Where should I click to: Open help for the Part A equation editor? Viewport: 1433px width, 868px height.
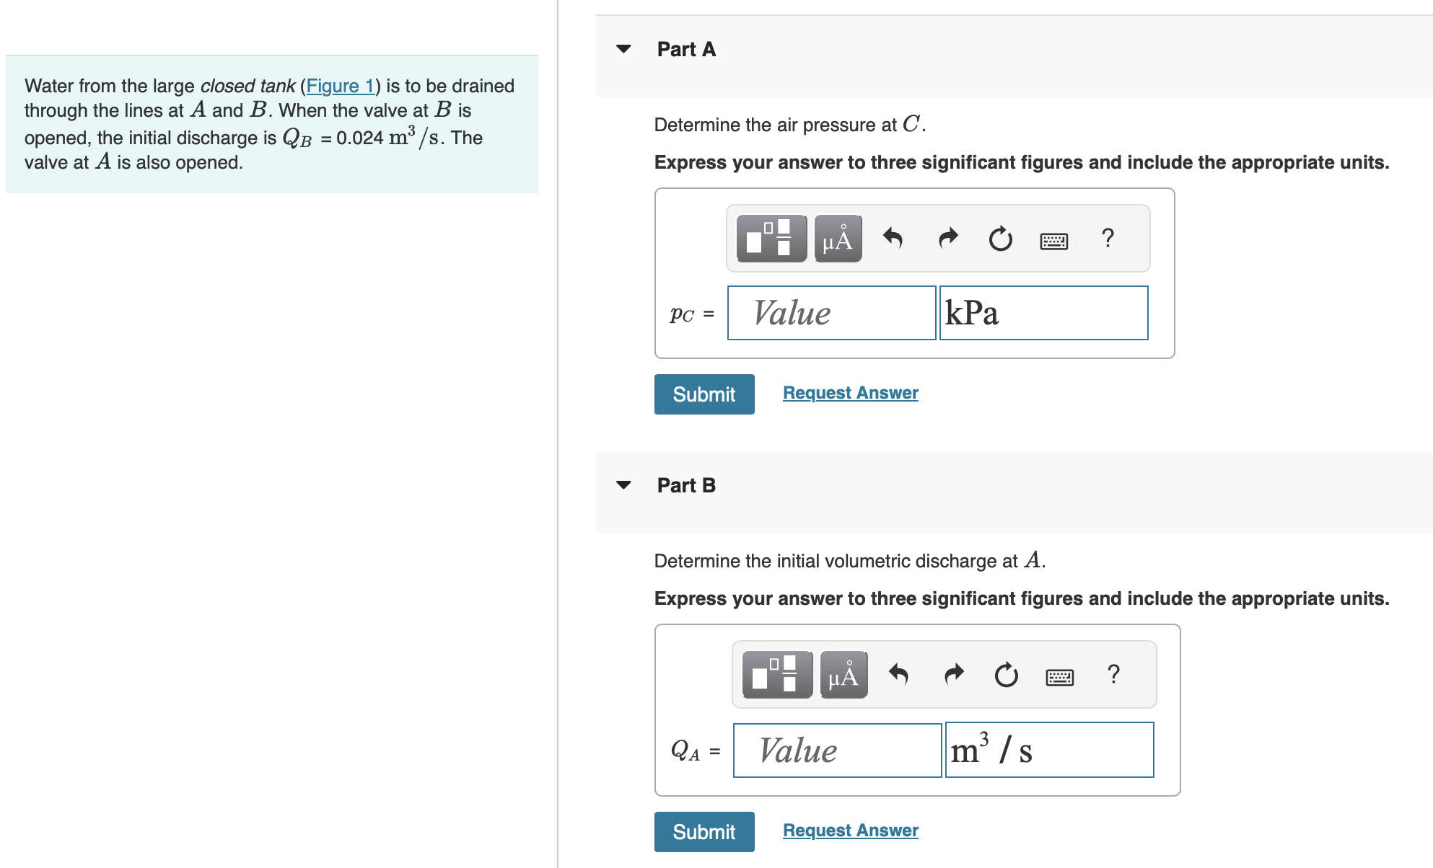[1108, 238]
